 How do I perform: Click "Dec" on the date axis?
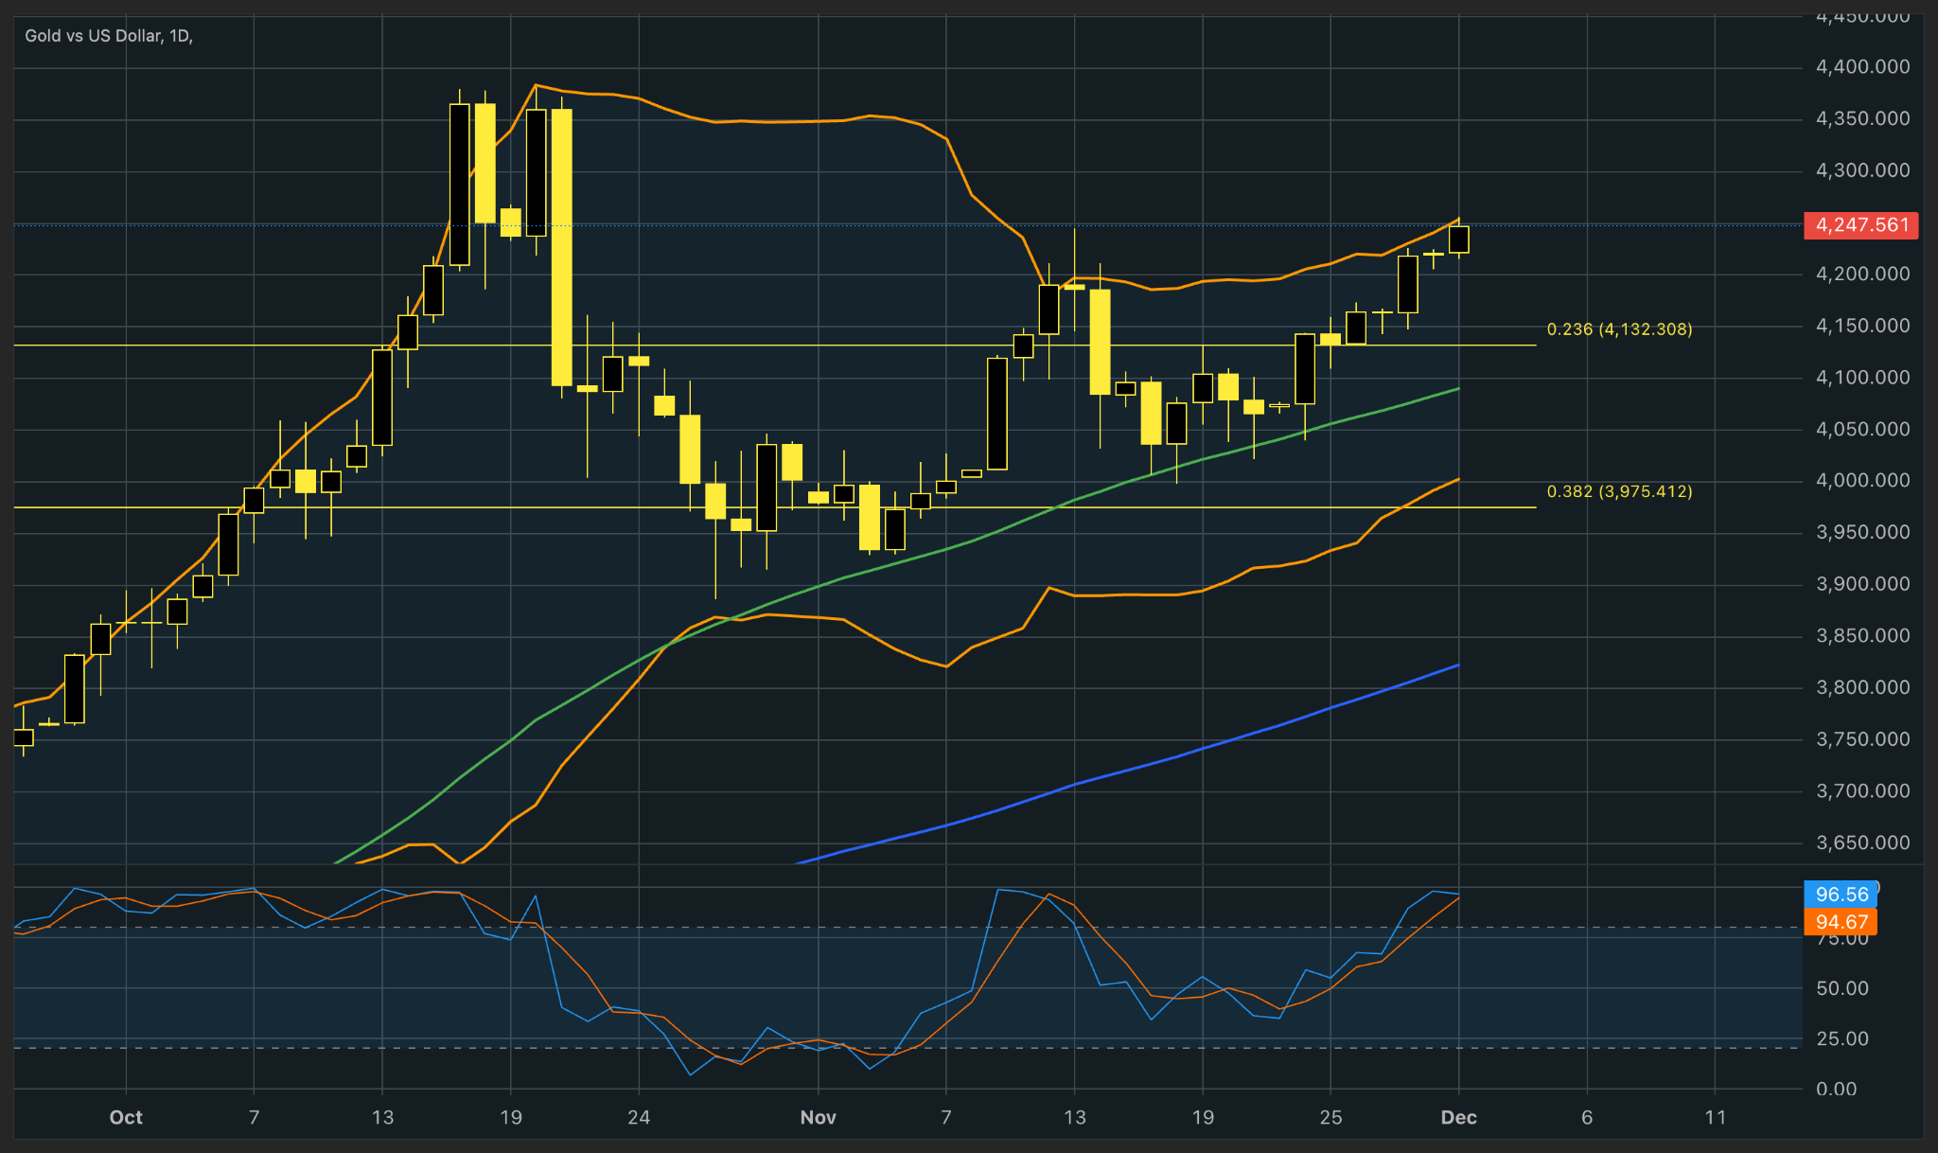(1460, 1117)
